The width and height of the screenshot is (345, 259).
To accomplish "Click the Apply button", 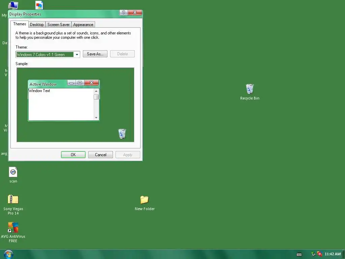I will pos(128,154).
